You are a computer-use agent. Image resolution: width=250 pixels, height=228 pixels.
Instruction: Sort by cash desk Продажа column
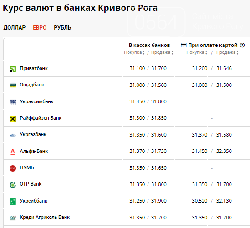pos(162,52)
